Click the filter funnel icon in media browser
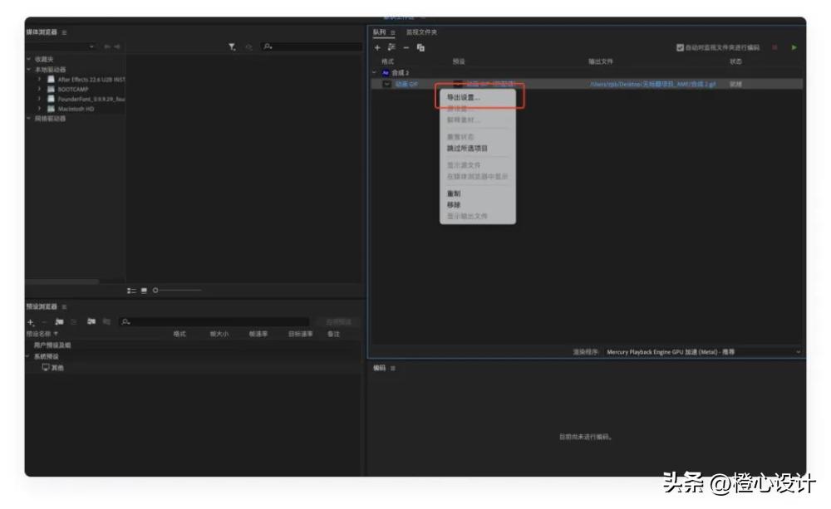The width and height of the screenshot is (831, 509). [233, 47]
